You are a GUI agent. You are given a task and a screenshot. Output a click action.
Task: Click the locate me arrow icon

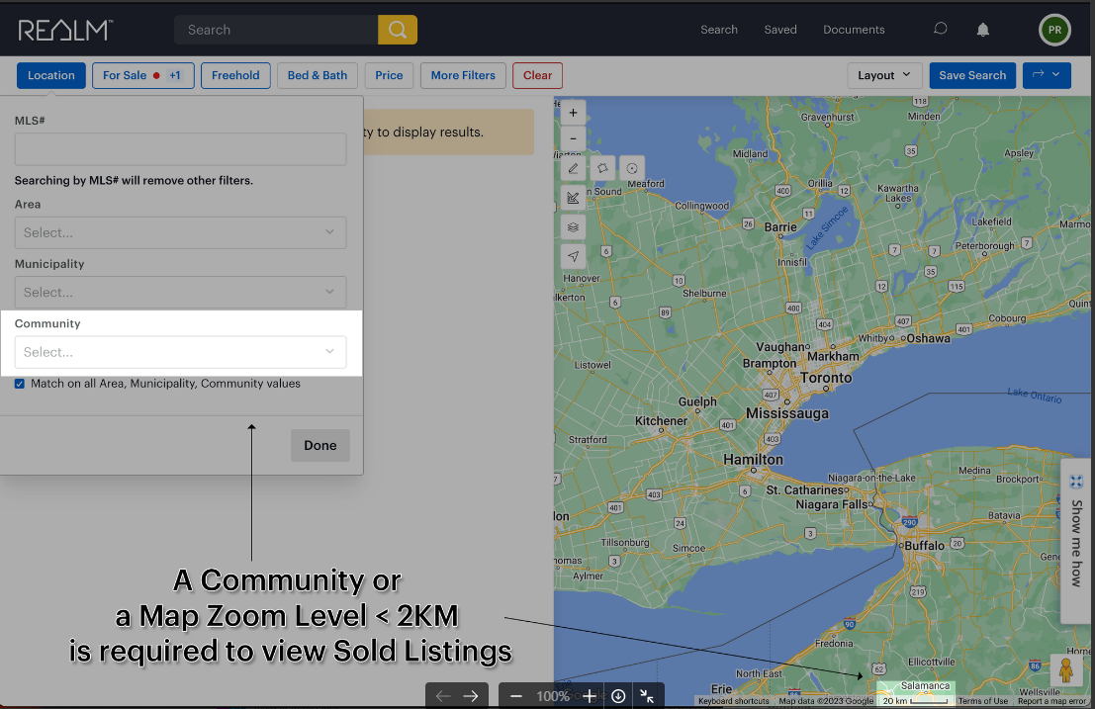(573, 256)
